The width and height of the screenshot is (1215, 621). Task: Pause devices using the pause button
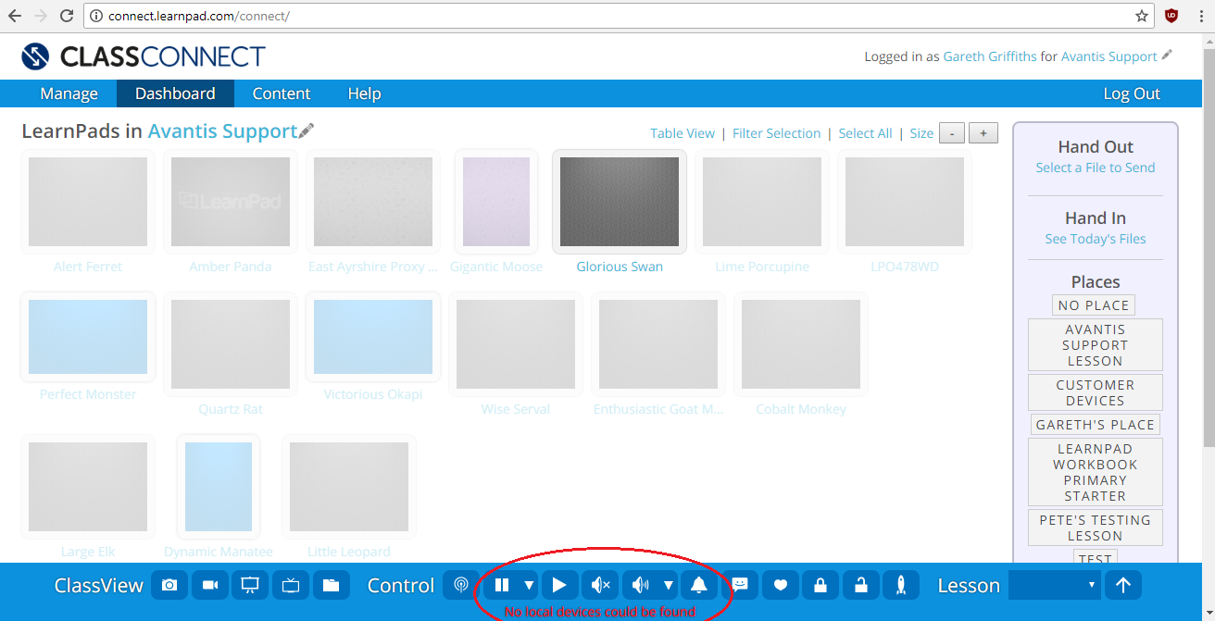click(x=501, y=585)
